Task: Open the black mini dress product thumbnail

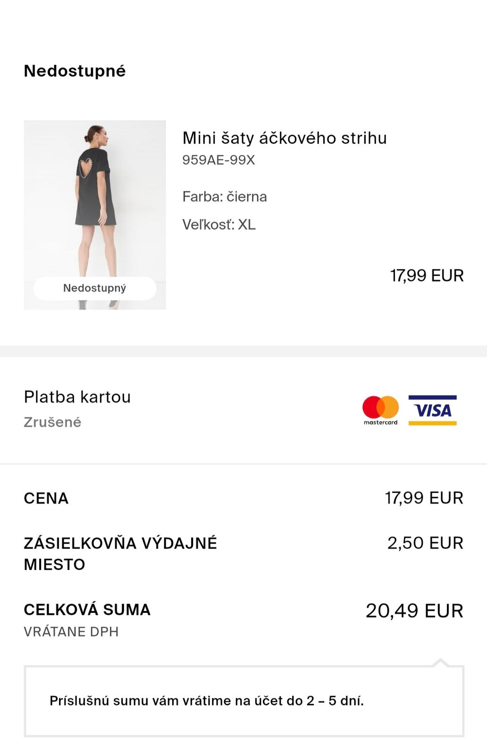Action: click(x=94, y=203)
